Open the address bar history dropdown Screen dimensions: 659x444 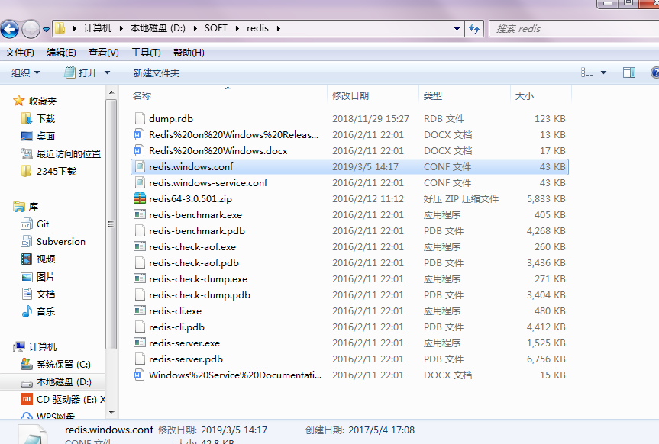(x=457, y=29)
